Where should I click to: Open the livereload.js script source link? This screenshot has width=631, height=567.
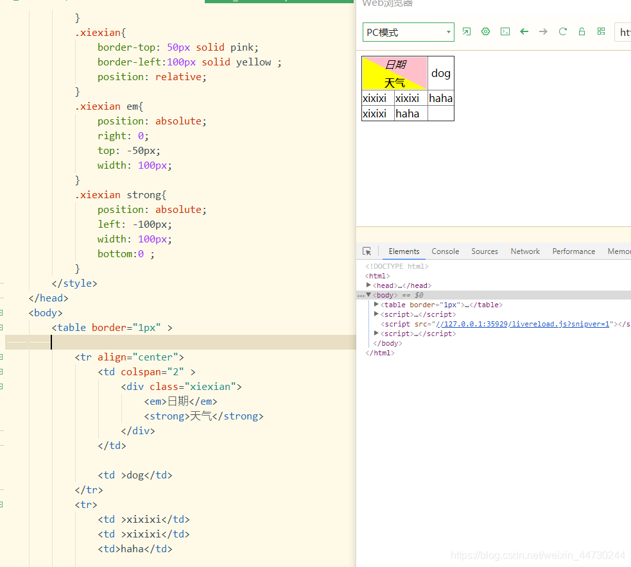(523, 324)
